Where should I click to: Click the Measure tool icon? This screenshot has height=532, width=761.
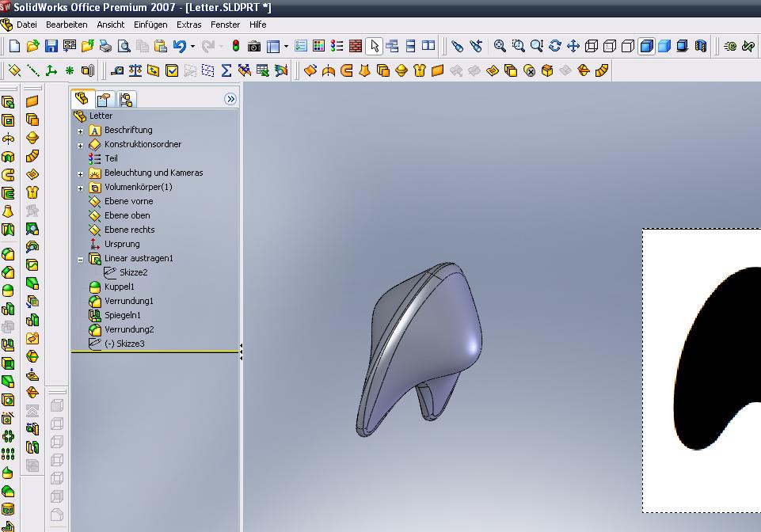coord(117,70)
